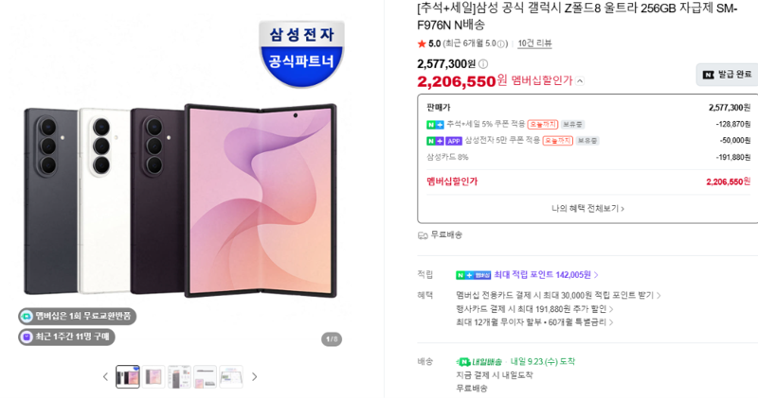Click the 내일배송 delivery badge
Viewport: 758px width, 398px height.
[478, 362]
